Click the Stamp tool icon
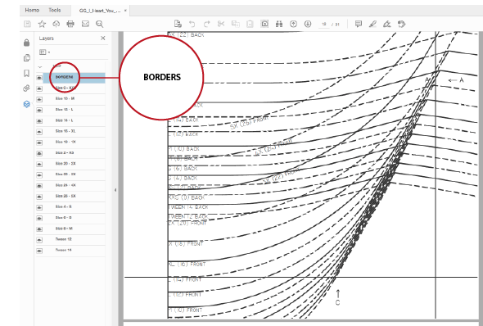 coord(402,24)
